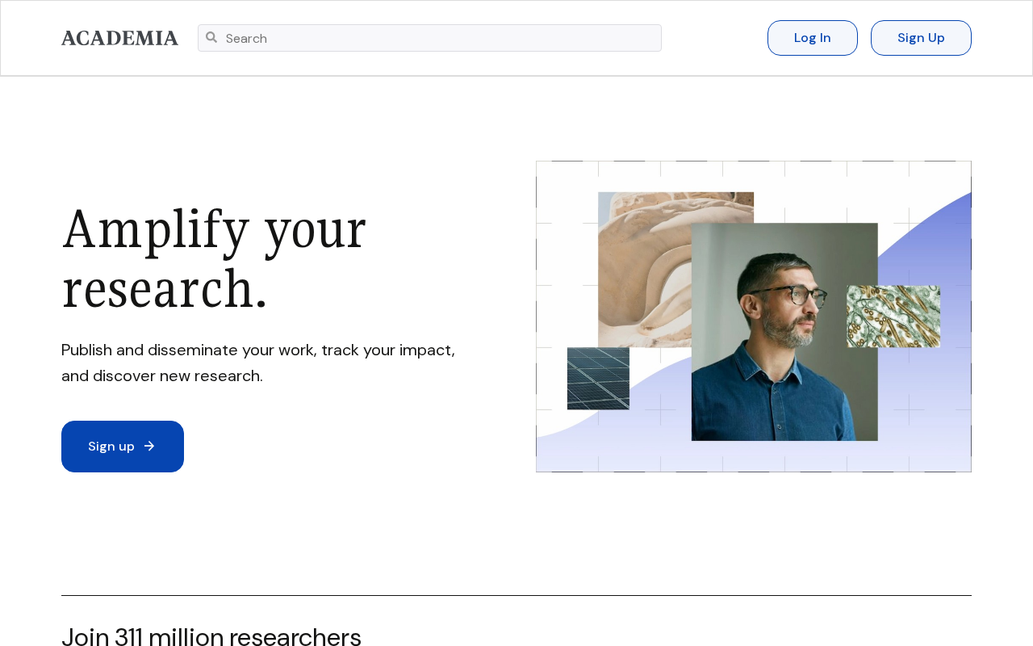Open the Log In page

coord(813,38)
